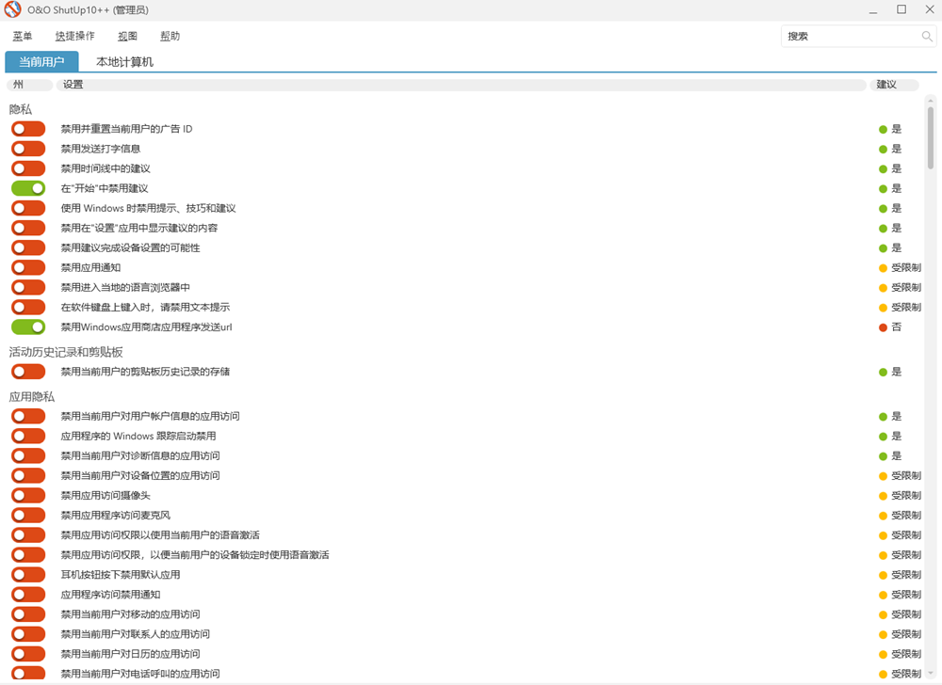Enable the 禁用并重置当前用户的广告 ID toggle

[28, 129]
